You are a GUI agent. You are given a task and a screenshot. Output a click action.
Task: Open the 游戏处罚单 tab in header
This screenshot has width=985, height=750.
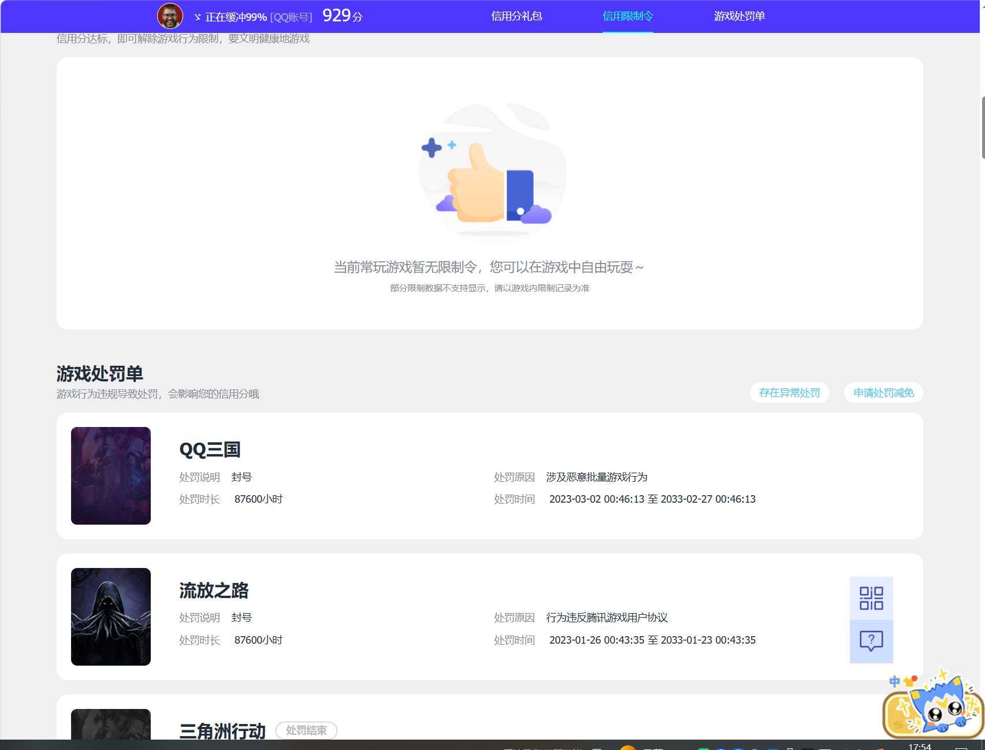(739, 16)
